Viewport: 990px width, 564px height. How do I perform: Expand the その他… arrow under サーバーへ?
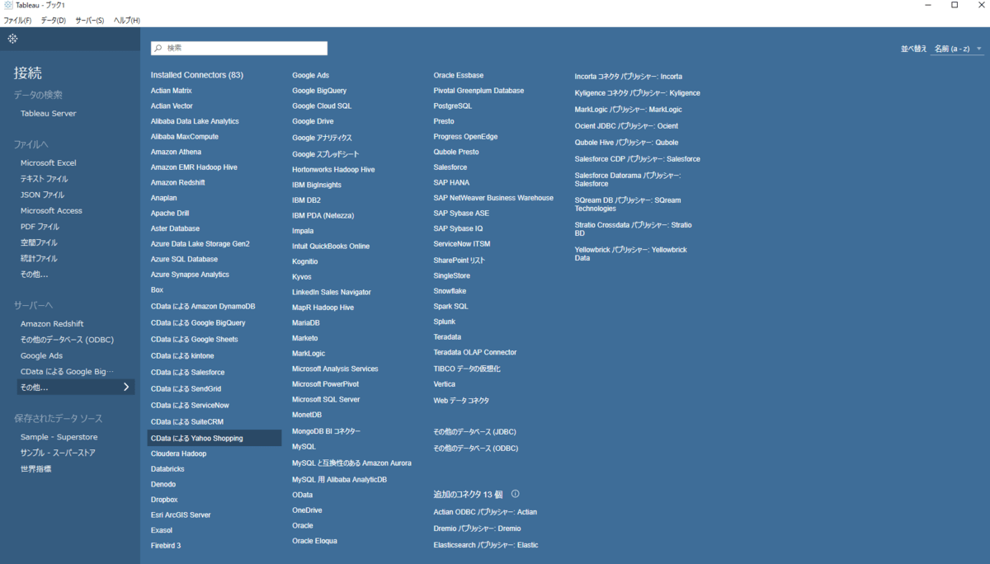126,387
